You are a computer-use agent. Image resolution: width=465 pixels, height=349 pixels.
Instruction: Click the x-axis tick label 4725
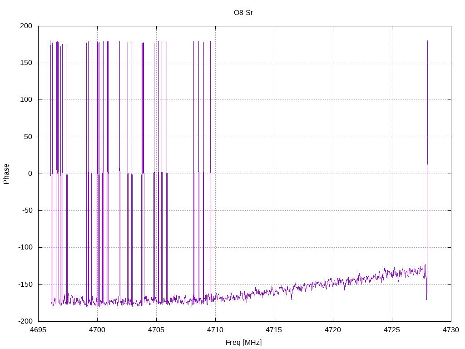[x=392, y=330]
